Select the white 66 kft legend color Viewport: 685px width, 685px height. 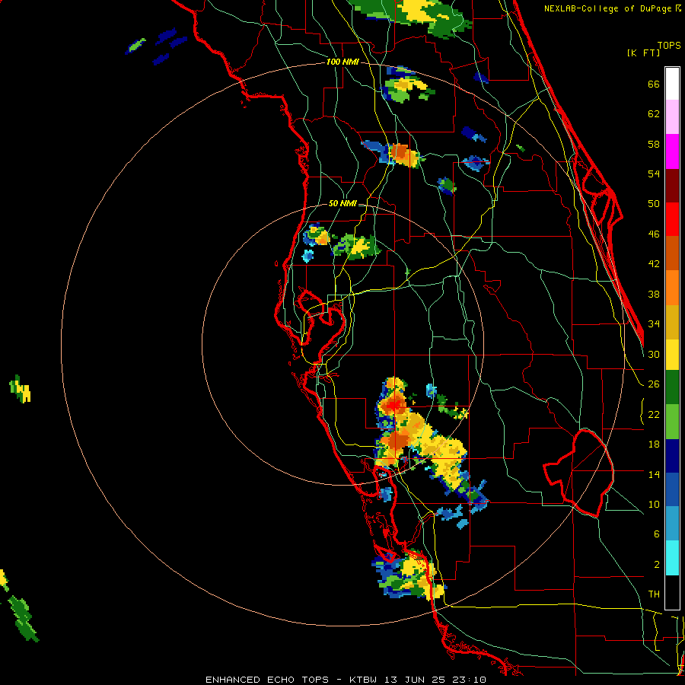pyautogui.click(x=672, y=84)
